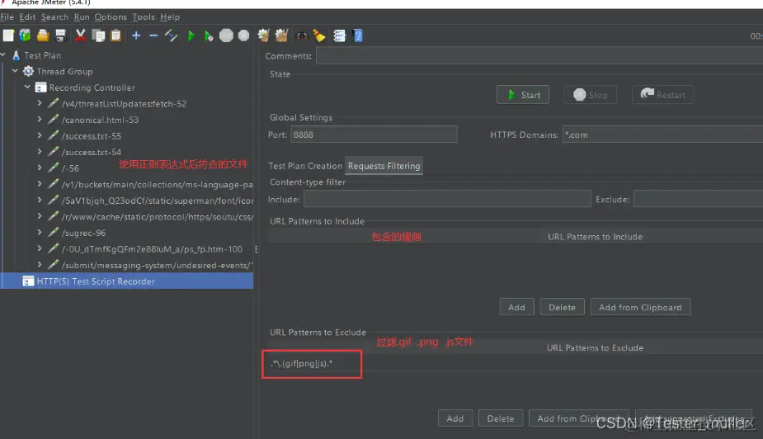
Task: Click Add under URL Patterns to Exclude
Action: point(455,418)
